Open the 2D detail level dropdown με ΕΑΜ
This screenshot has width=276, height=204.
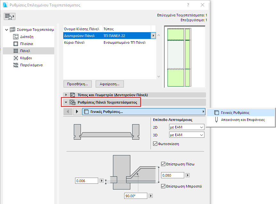tap(186, 127)
